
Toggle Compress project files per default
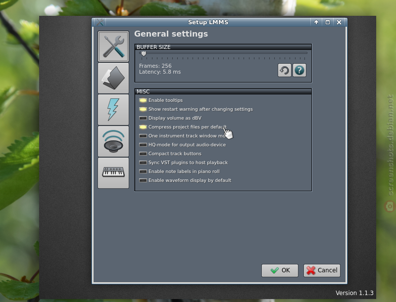183,127
